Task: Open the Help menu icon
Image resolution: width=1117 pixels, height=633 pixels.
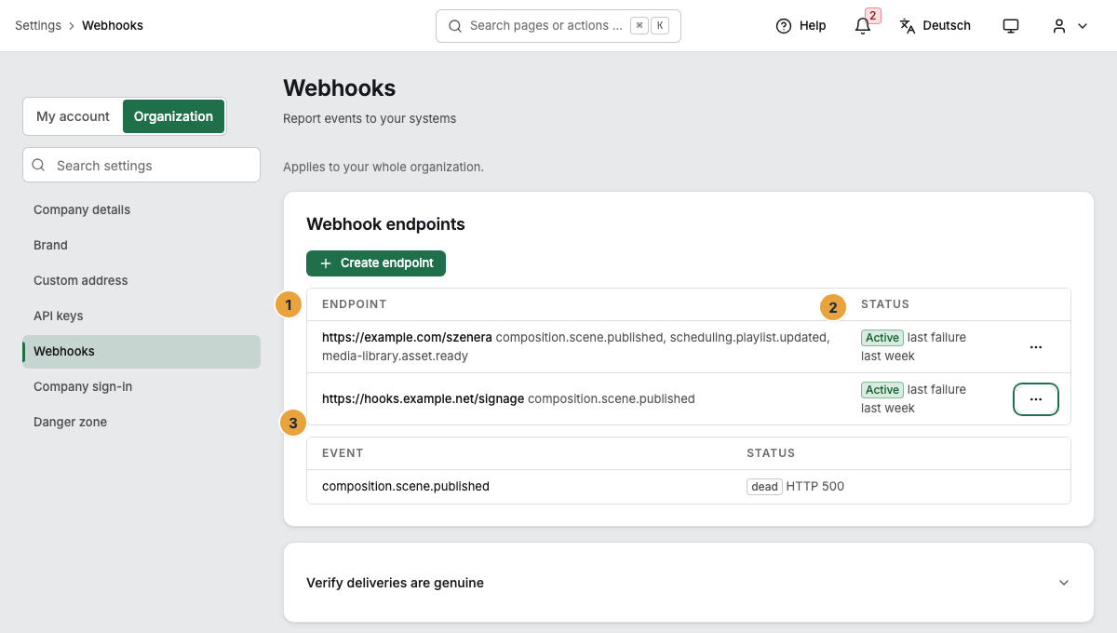Action: click(784, 26)
